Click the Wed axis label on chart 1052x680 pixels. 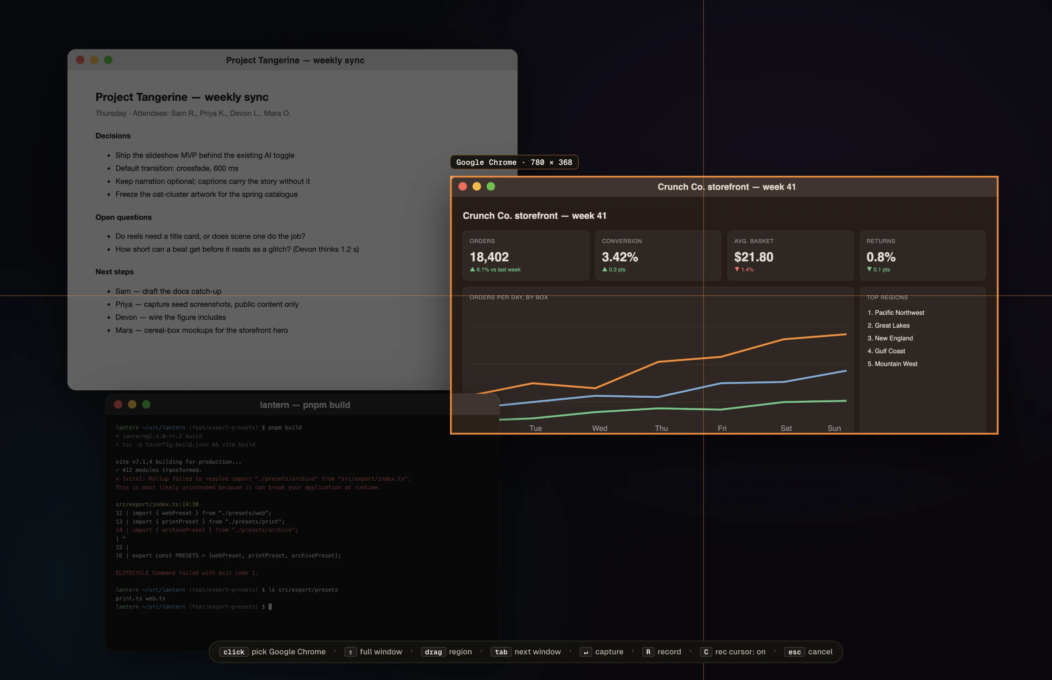click(599, 428)
